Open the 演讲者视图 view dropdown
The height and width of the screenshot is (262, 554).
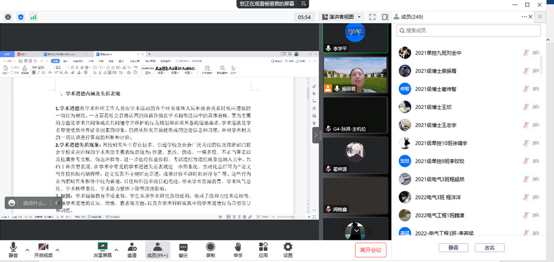[341, 17]
